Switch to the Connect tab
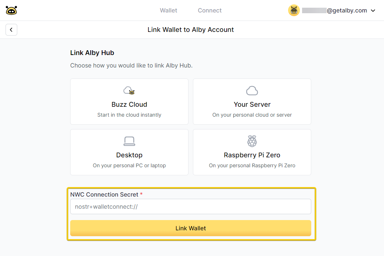Image resolution: width=384 pixels, height=256 pixels. pyautogui.click(x=209, y=11)
